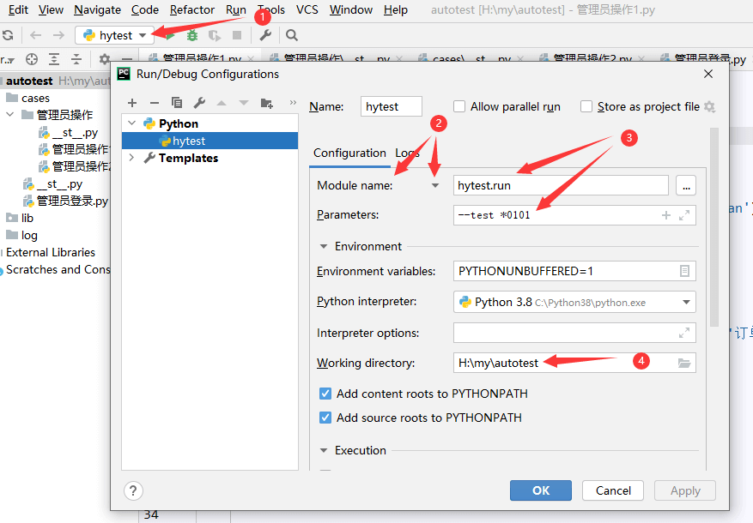
Task: Collapse the Execution section
Action: coord(324,451)
